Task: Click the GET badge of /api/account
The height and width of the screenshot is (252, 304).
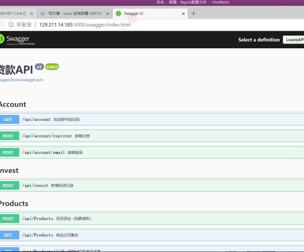Action: coord(9,119)
